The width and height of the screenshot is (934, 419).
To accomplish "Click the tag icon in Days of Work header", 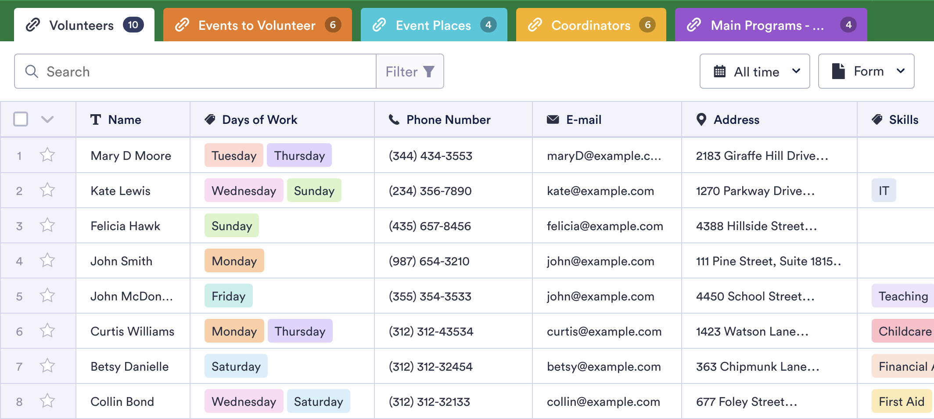I will pos(210,119).
